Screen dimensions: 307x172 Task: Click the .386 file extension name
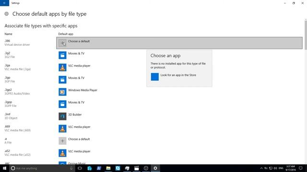tap(7, 41)
